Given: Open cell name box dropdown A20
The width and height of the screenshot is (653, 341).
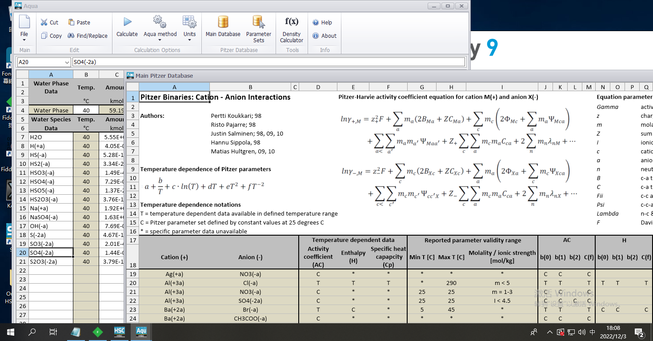Looking at the screenshot, I should click(x=67, y=62).
